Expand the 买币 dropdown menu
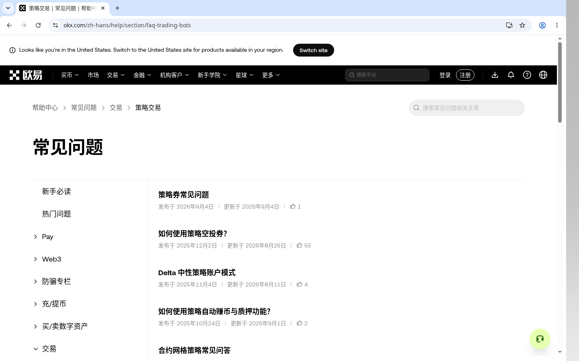Image resolution: width=579 pixels, height=361 pixels. pyautogui.click(x=70, y=75)
